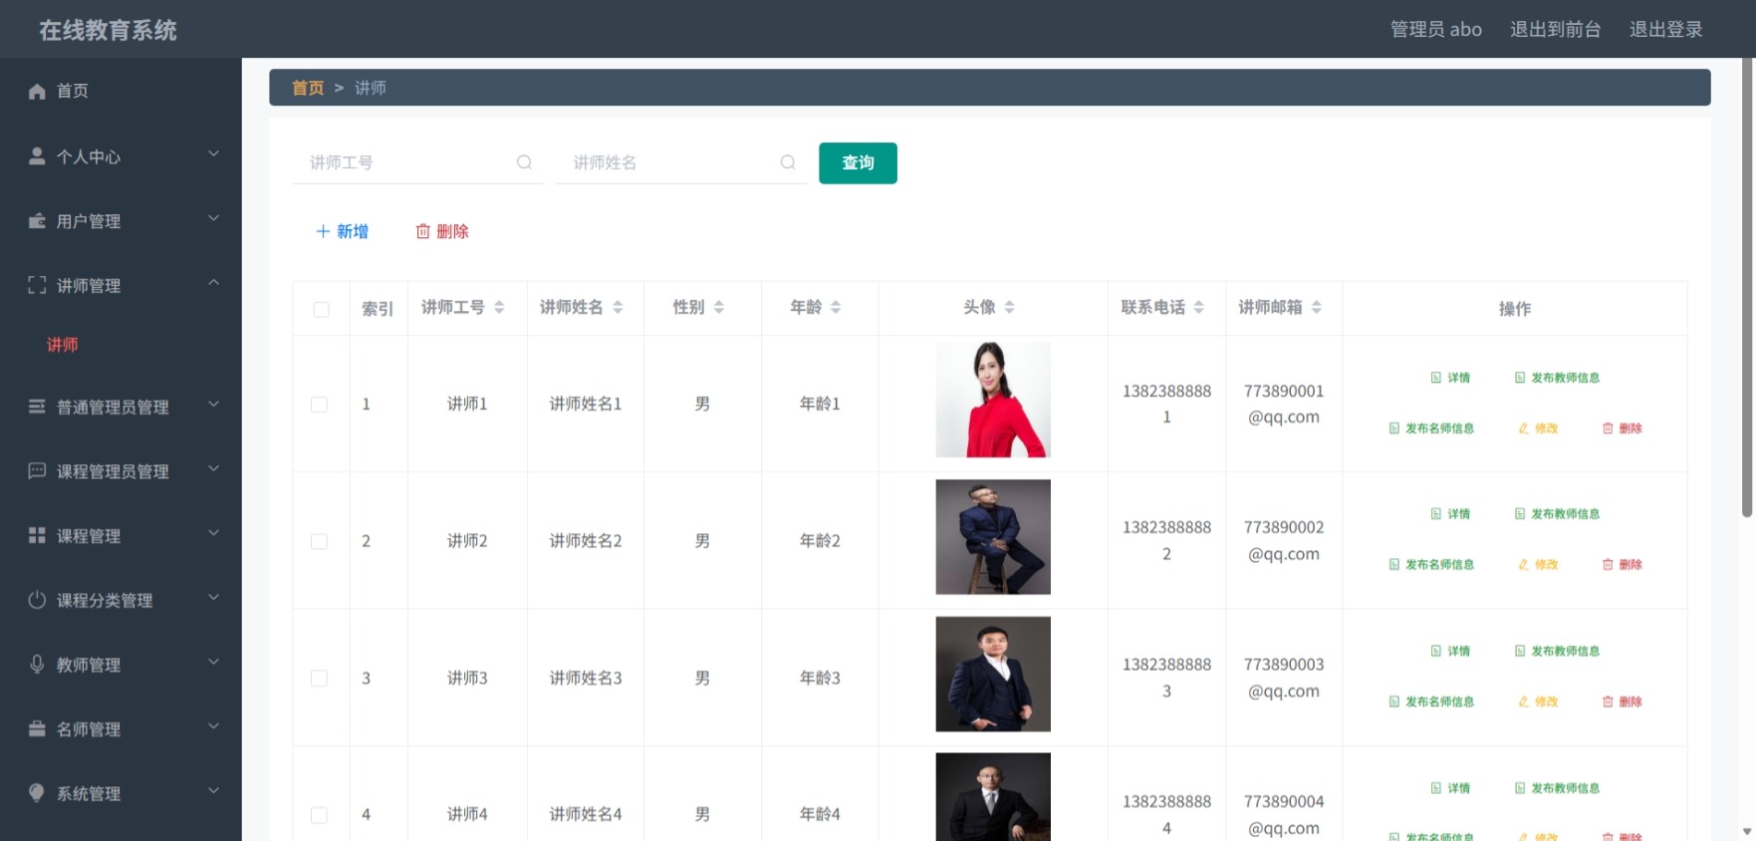Image resolution: width=1756 pixels, height=841 pixels.
Task: Click email 773890003@qq.com cell
Action: (x=1284, y=678)
